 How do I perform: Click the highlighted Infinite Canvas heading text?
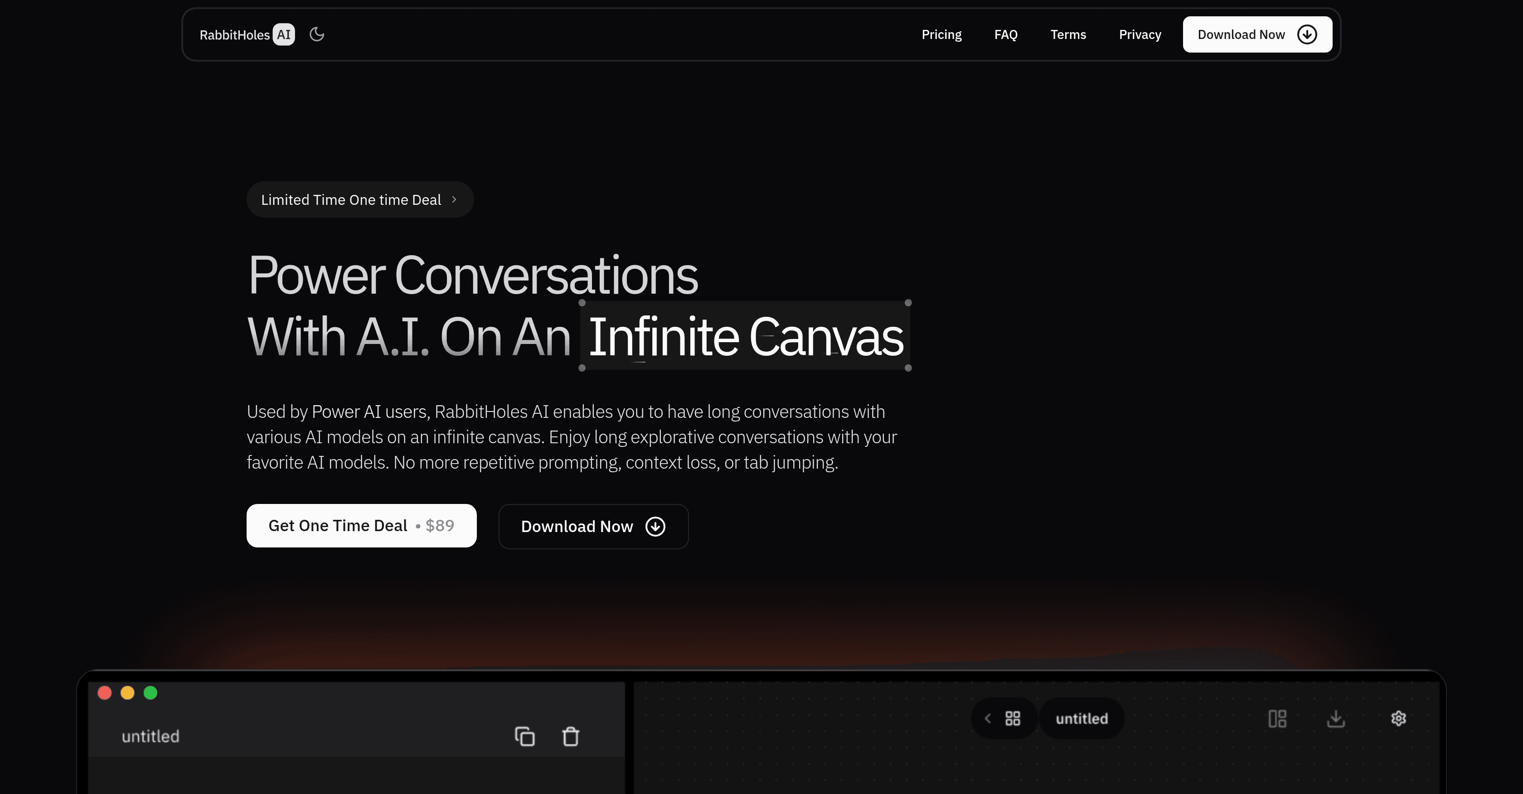(745, 336)
